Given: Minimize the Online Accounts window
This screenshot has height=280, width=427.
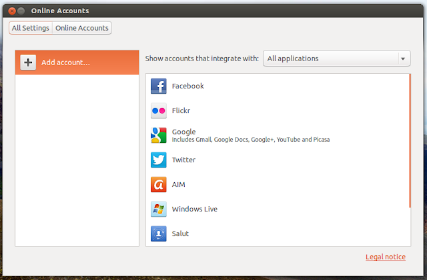Looking at the screenshot, I should click(21, 11).
